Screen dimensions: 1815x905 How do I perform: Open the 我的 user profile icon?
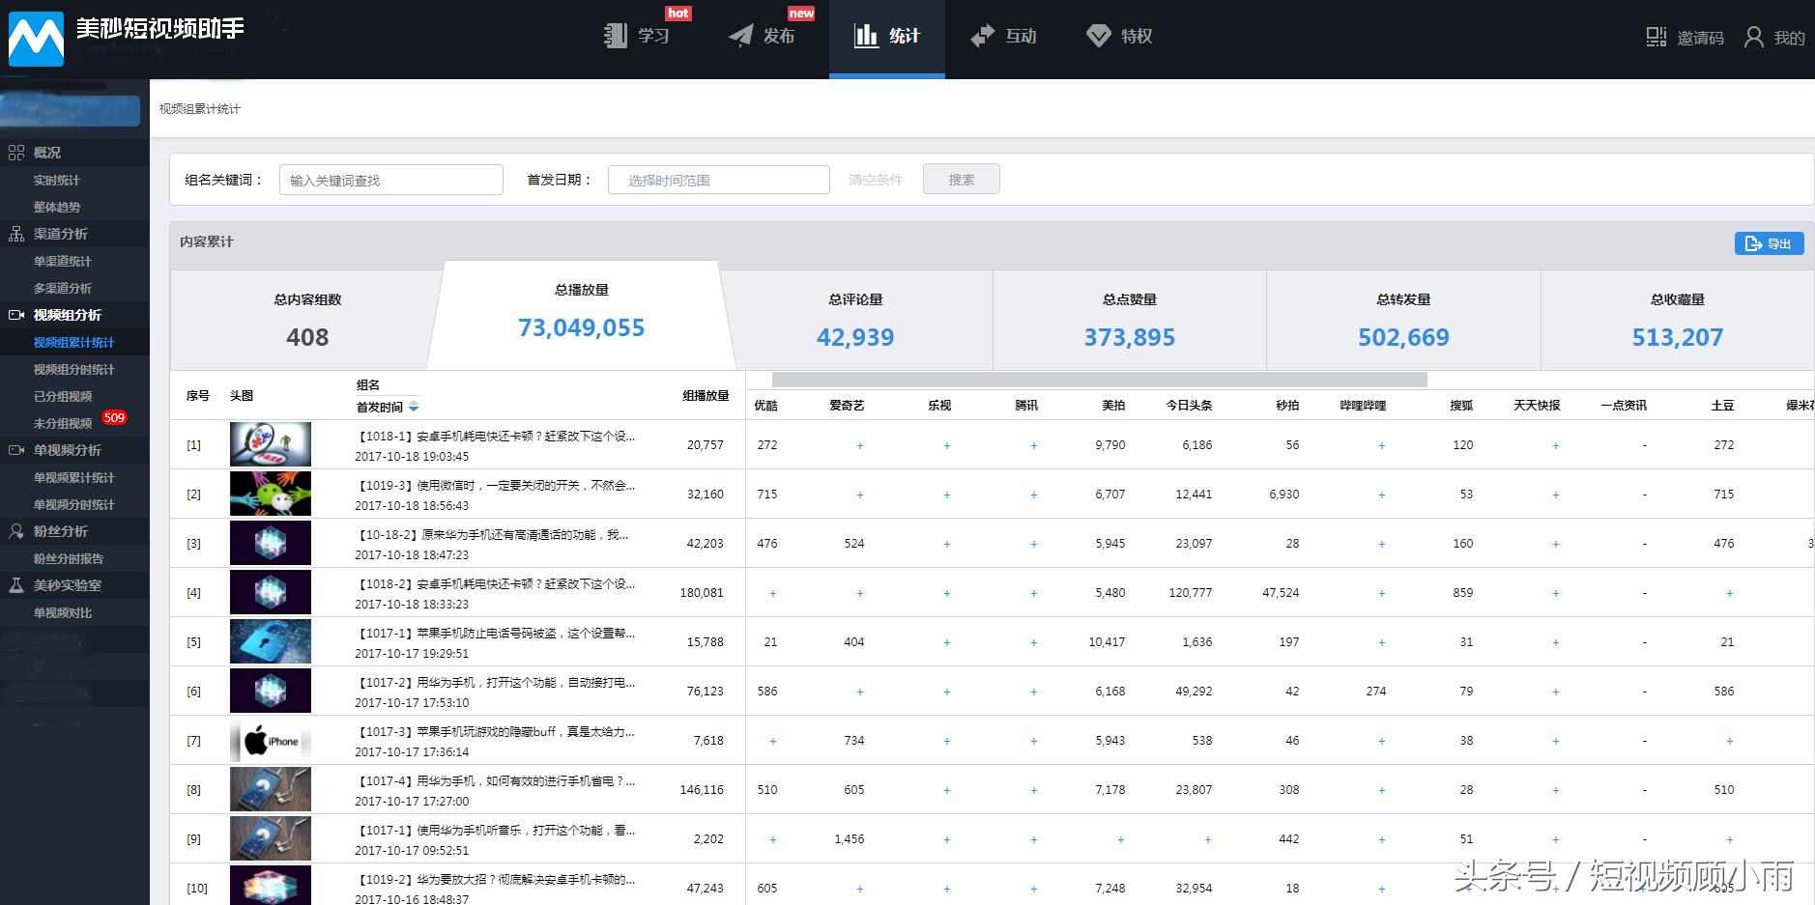[1753, 38]
